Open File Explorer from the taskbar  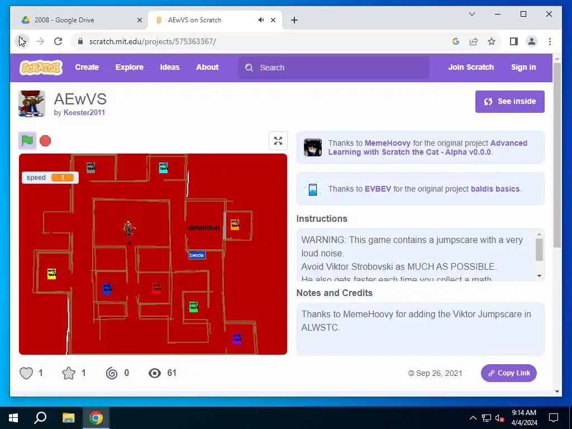pyautogui.click(x=68, y=418)
